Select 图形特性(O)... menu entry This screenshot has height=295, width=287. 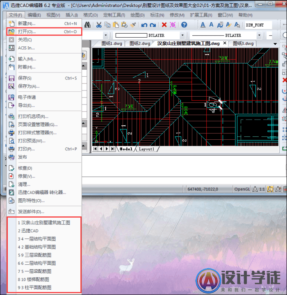44,200
